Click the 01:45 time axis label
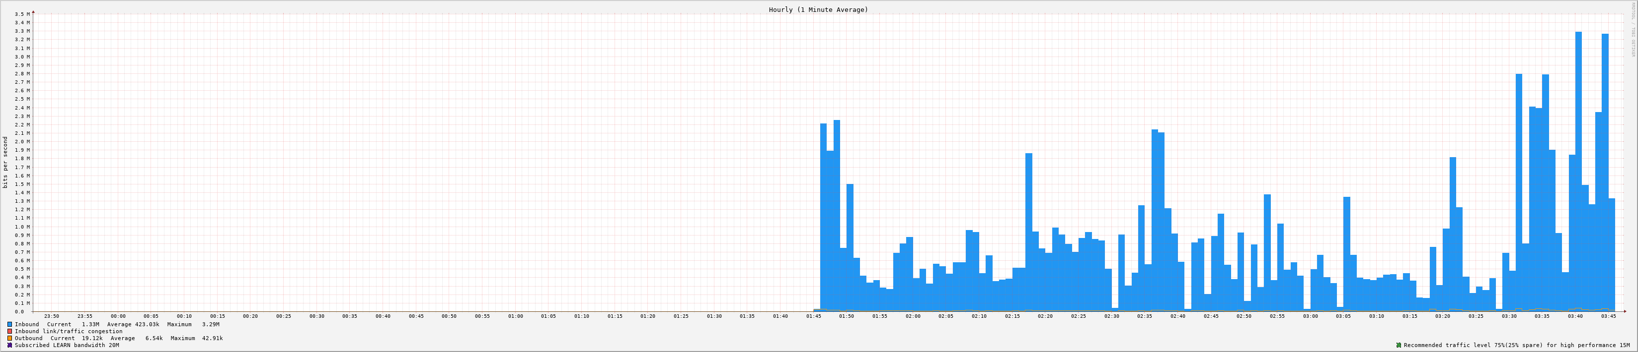Image resolution: width=1638 pixels, height=352 pixels. click(813, 316)
